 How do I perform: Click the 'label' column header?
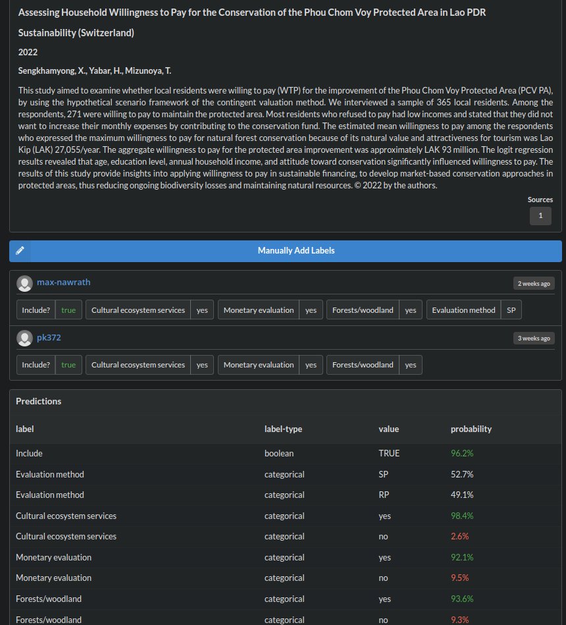(25, 429)
